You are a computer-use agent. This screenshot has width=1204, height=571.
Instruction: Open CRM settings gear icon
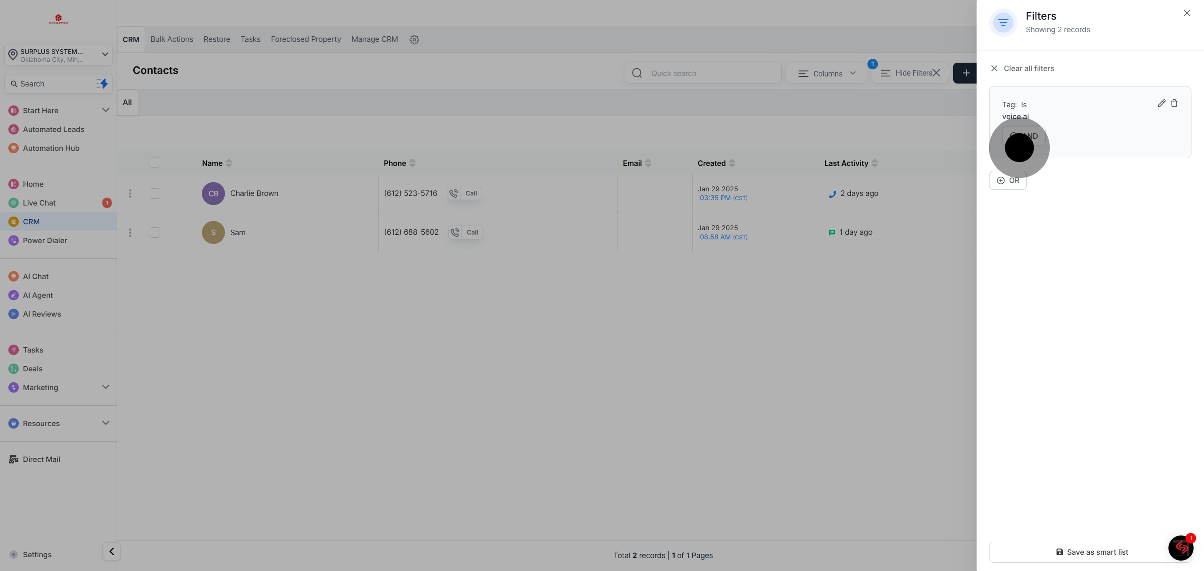click(x=413, y=40)
